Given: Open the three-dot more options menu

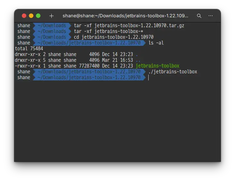Looking at the screenshot, I should 211,16.
